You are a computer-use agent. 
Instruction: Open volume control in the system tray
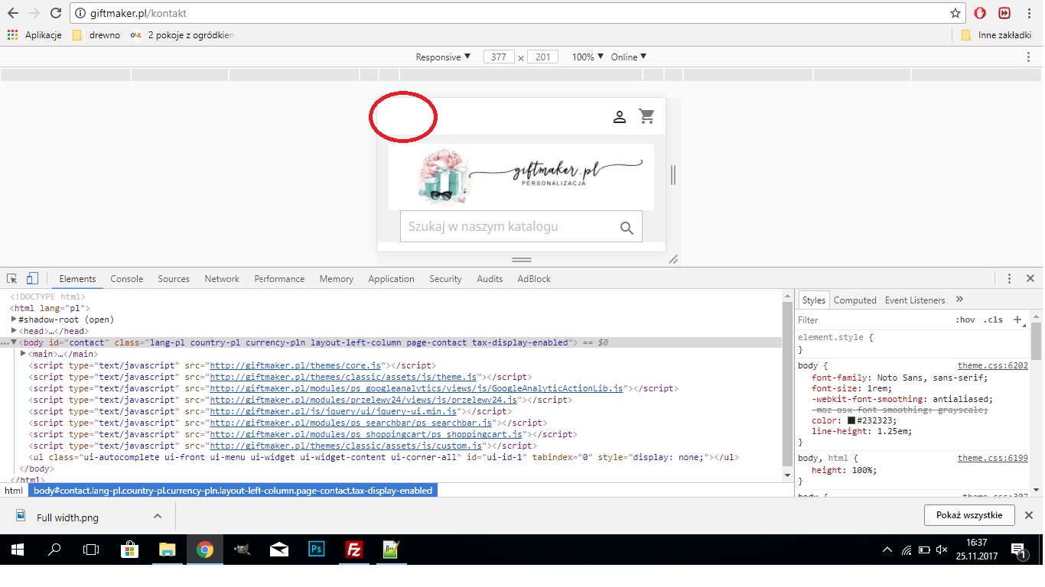click(x=942, y=550)
